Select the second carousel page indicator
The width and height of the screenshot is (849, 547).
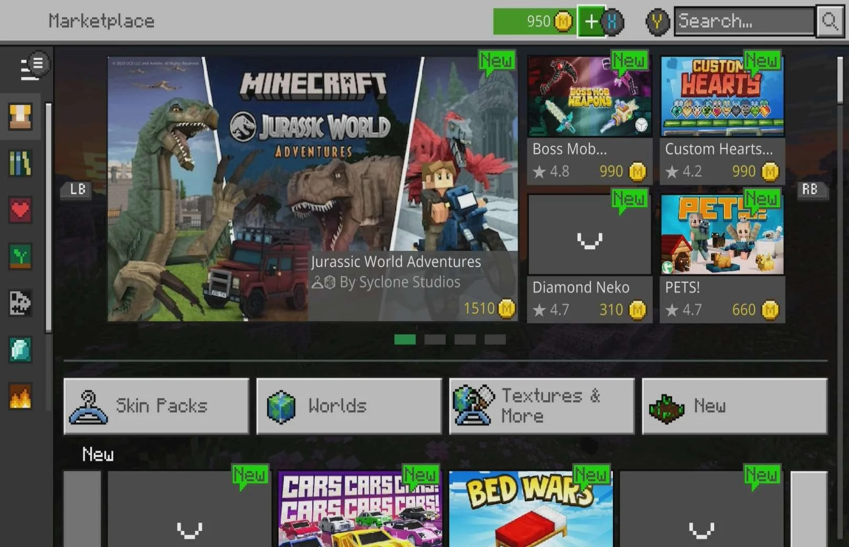(435, 339)
